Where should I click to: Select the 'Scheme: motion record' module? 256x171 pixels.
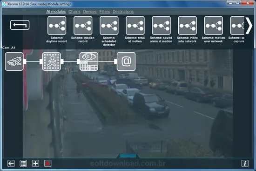point(83,26)
